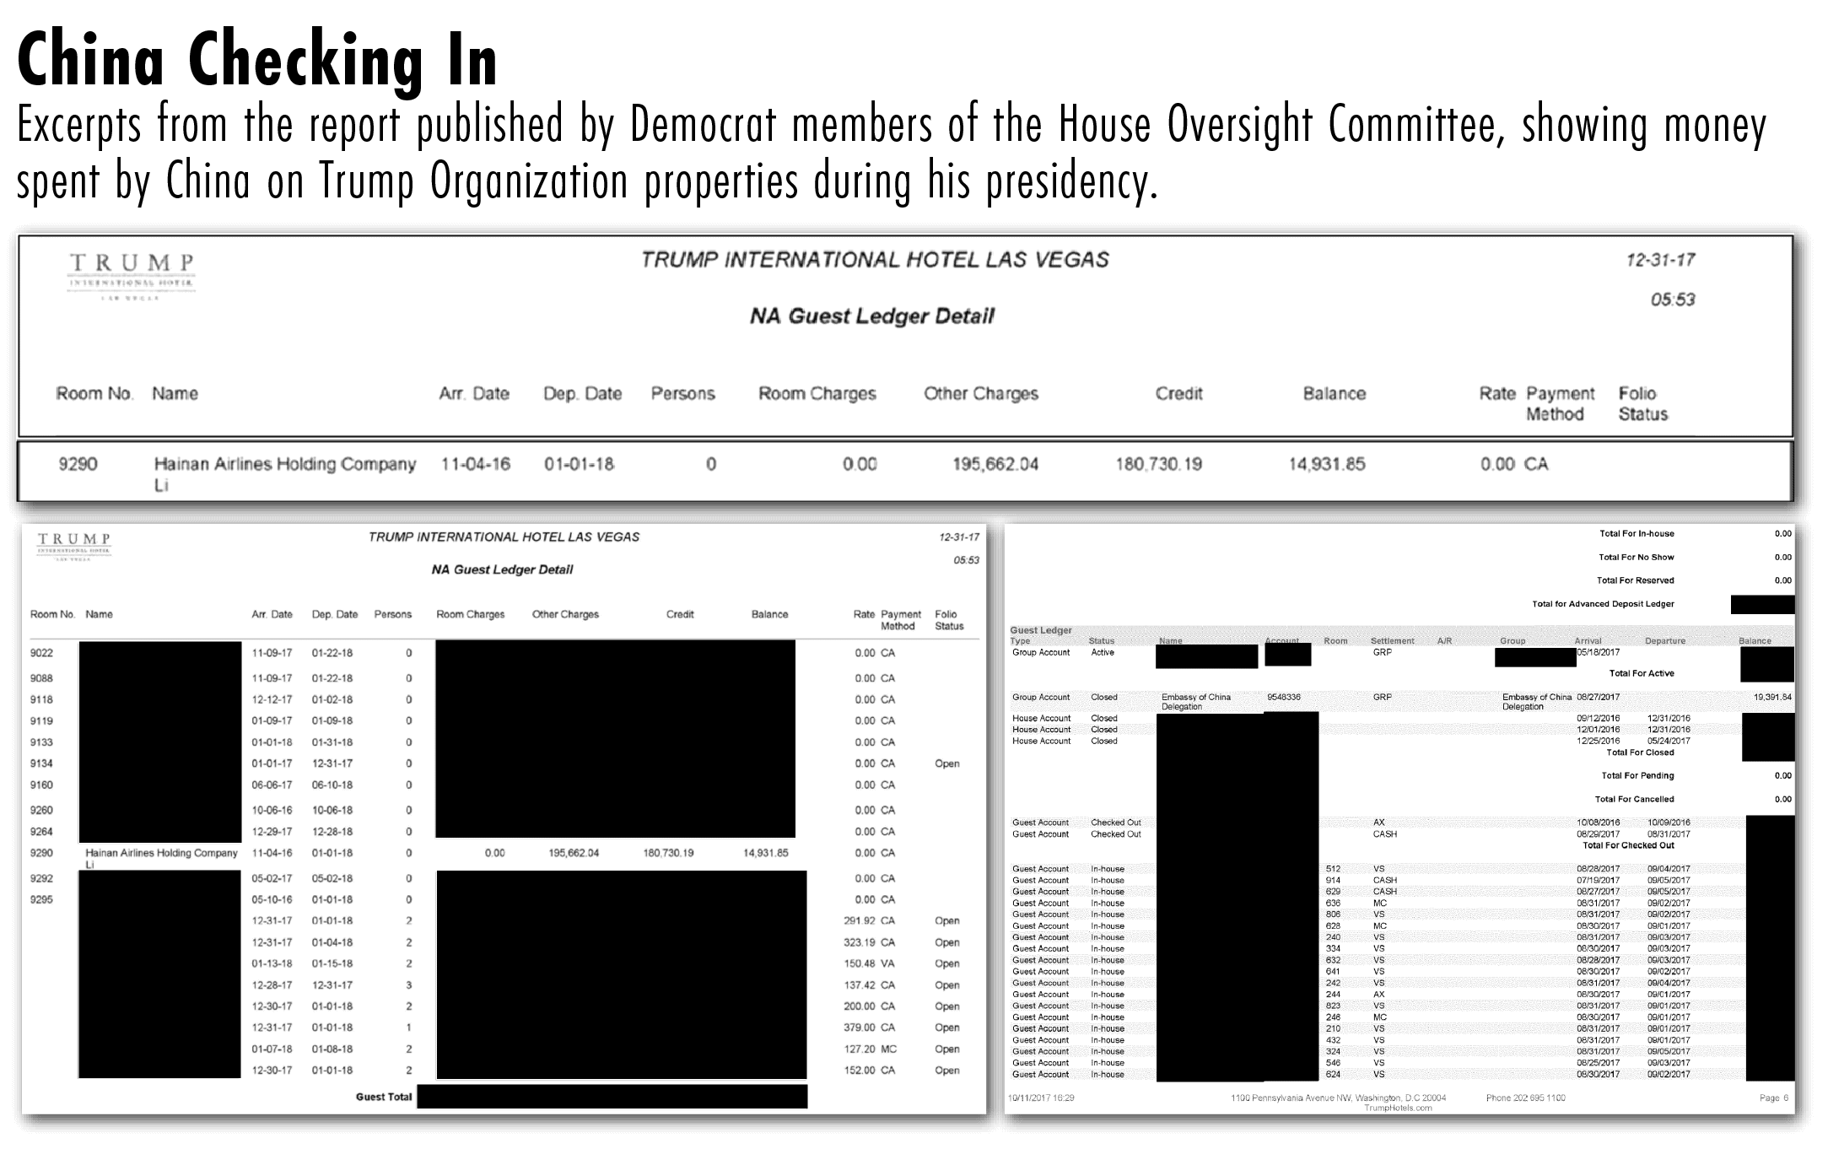Click the 127.20 rate with MC payment
This screenshot has height=1149, width=1828.
[x=860, y=1049]
